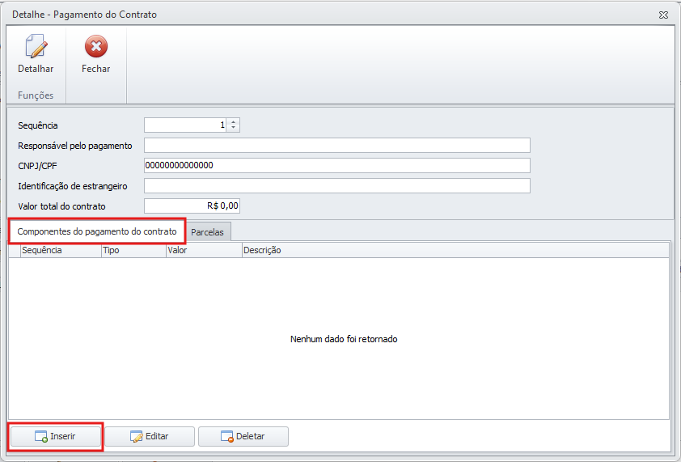This screenshot has width=681, height=462.
Task: Focus the Valor total do contrato field
Action: click(x=192, y=206)
